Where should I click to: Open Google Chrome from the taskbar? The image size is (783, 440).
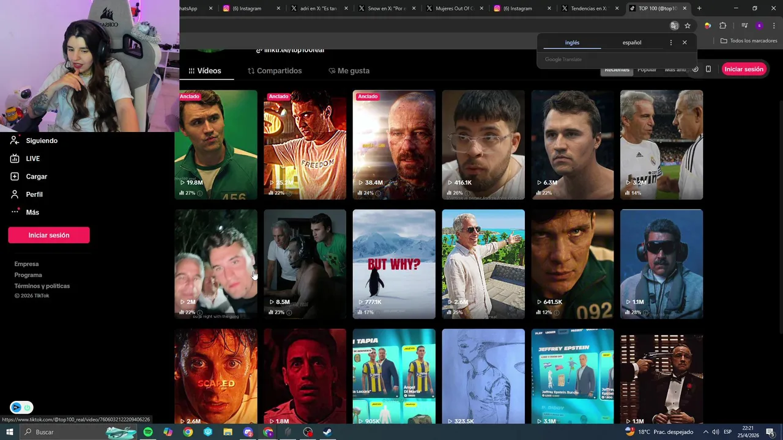[x=188, y=432]
